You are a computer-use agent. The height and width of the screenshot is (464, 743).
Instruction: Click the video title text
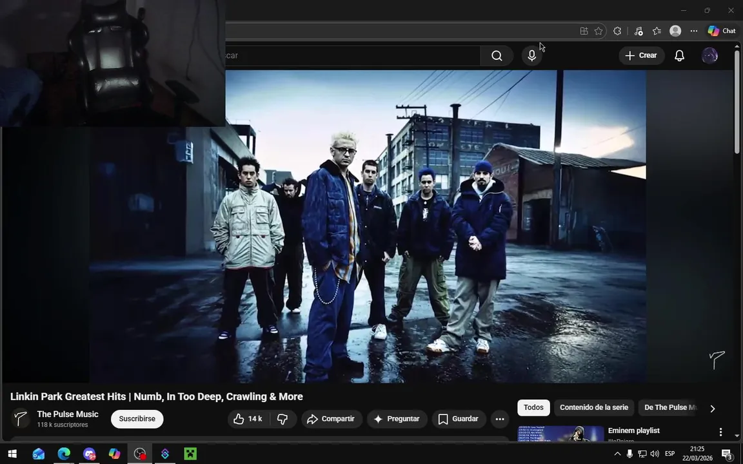click(156, 397)
